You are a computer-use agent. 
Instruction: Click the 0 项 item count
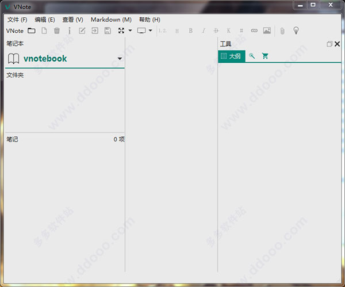pyautogui.click(x=119, y=139)
